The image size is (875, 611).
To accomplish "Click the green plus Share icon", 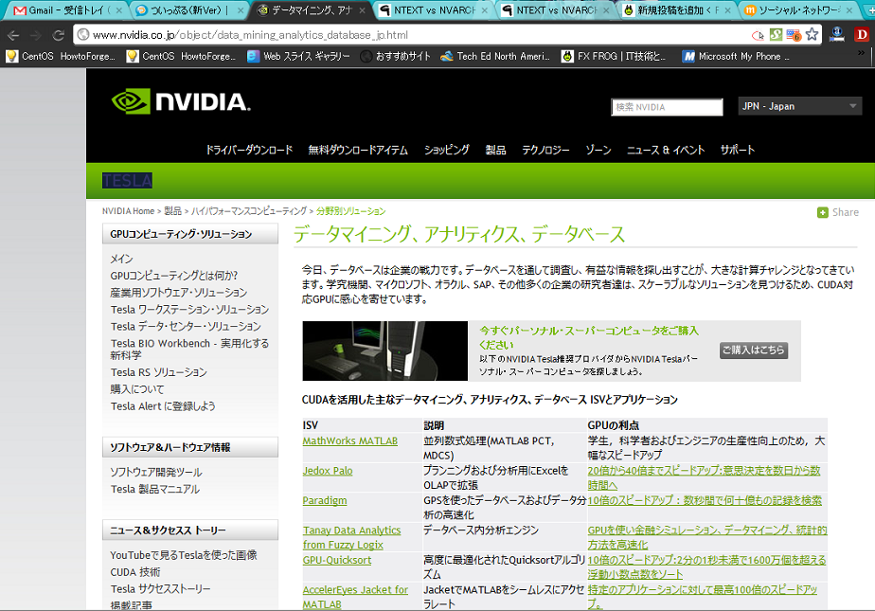I will (x=823, y=212).
